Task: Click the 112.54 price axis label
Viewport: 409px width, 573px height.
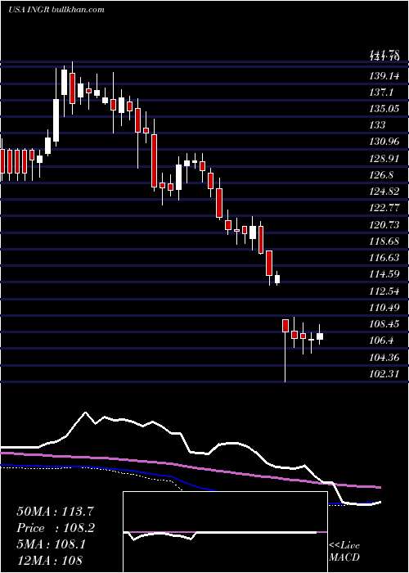Action: pyautogui.click(x=386, y=291)
